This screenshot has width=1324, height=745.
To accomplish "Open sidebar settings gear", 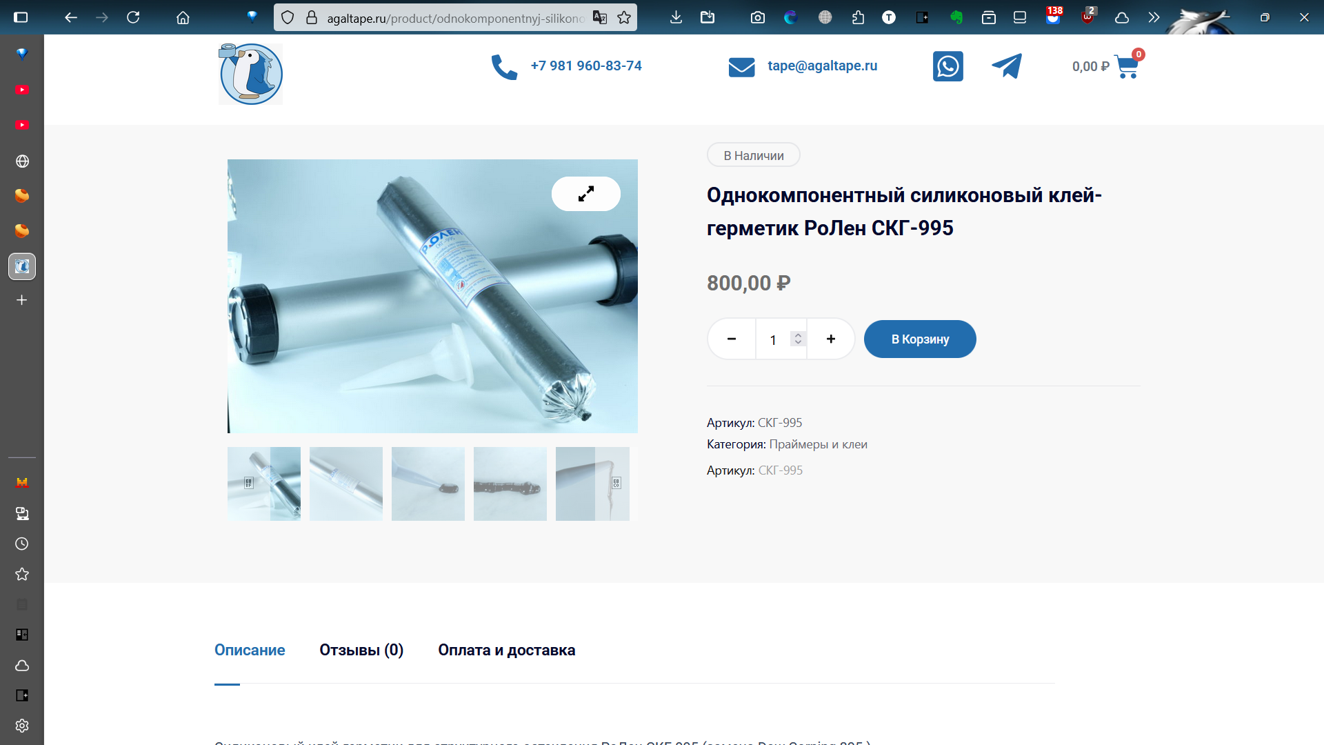I will click(22, 726).
